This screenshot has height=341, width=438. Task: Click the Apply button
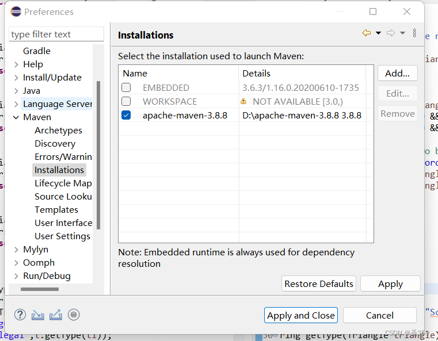point(390,284)
